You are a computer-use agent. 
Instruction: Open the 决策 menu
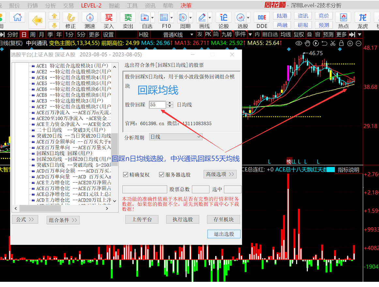186,5
